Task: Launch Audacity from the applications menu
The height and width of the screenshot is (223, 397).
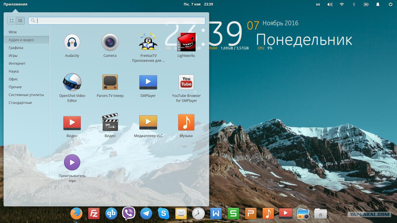Action: (x=72, y=42)
